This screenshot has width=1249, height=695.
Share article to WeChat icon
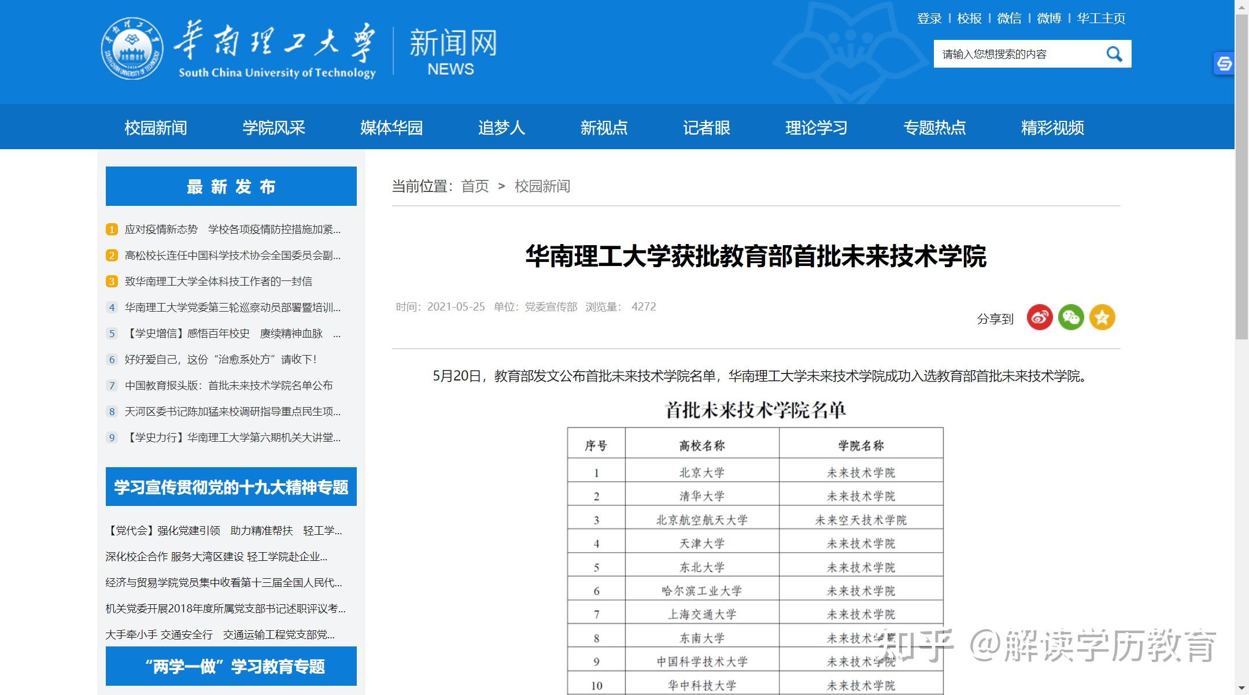[x=1071, y=317]
